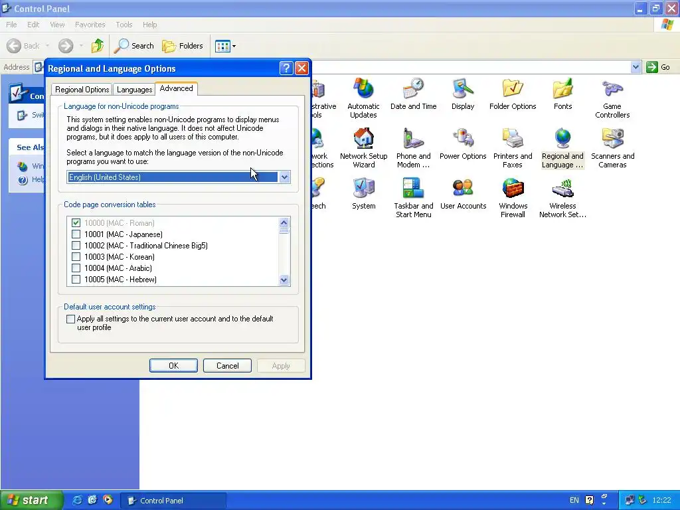Check Apply all settings to default user profile

coord(70,319)
